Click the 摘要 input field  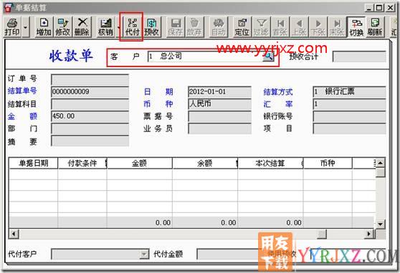tap(90, 141)
